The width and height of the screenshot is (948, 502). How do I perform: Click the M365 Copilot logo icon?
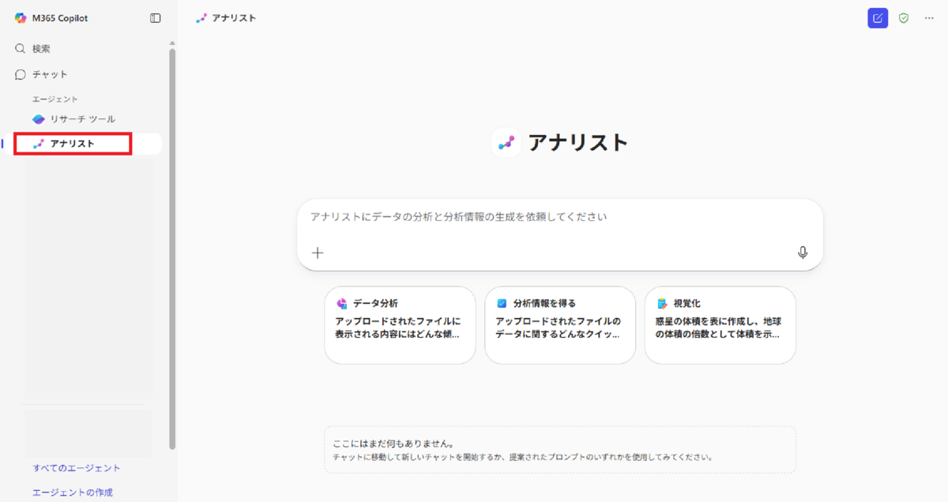21,18
